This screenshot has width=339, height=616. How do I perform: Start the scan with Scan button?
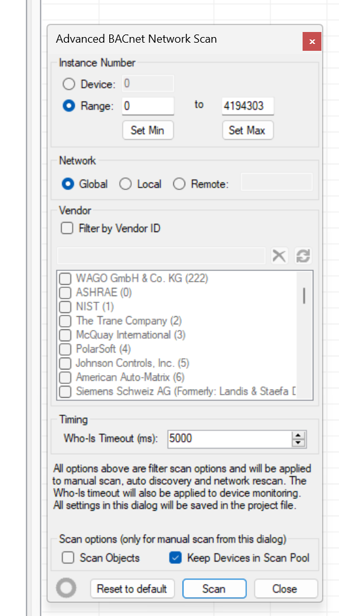pyautogui.click(x=214, y=589)
